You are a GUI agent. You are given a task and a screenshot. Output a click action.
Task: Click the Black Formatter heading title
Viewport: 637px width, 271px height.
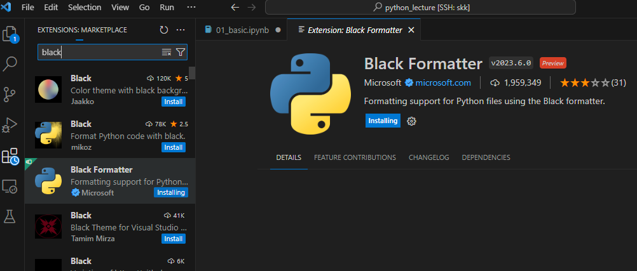(423, 63)
